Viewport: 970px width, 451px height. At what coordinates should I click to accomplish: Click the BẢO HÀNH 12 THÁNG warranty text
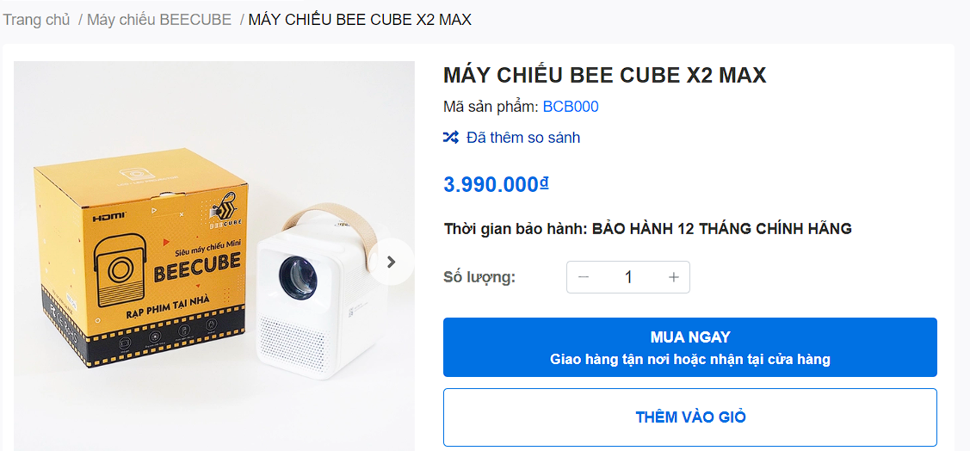click(721, 228)
